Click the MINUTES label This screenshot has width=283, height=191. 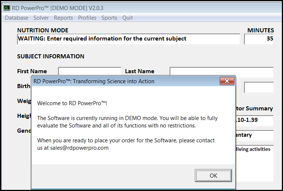[x=261, y=30]
